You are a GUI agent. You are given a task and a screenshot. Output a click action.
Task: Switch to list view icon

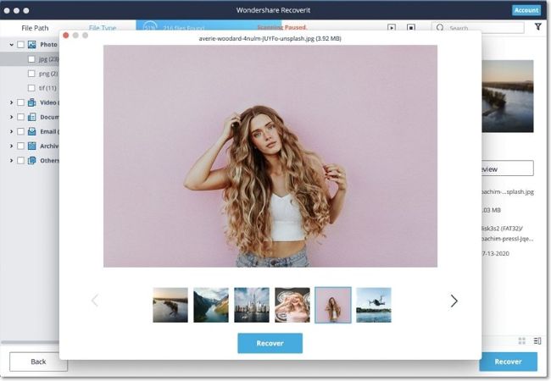click(537, 340)
